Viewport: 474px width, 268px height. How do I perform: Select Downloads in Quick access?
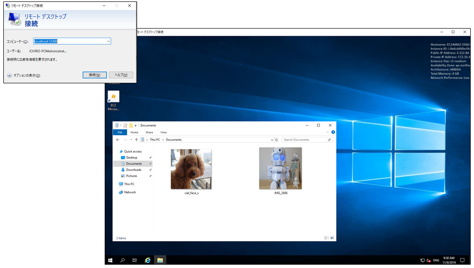point(133,170)
